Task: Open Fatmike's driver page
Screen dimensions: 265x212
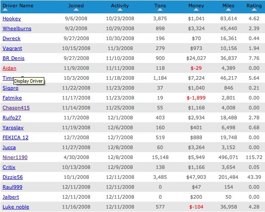Action: (12, 98)
